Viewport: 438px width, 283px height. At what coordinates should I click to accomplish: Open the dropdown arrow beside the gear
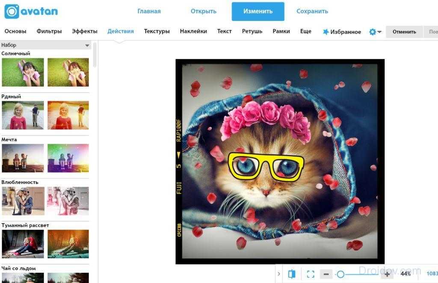click(379, 32)
